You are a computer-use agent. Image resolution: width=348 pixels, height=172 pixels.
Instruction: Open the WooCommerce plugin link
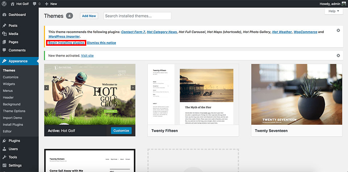click(305, 32)
